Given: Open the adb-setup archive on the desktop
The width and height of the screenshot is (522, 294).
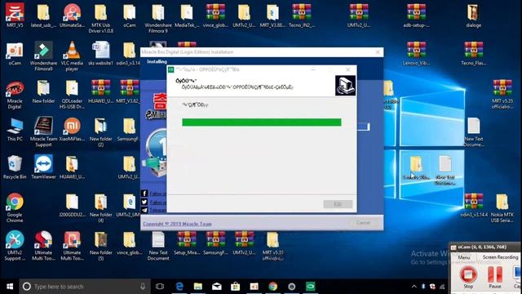Looking at the screenshot, I should 416,16.
